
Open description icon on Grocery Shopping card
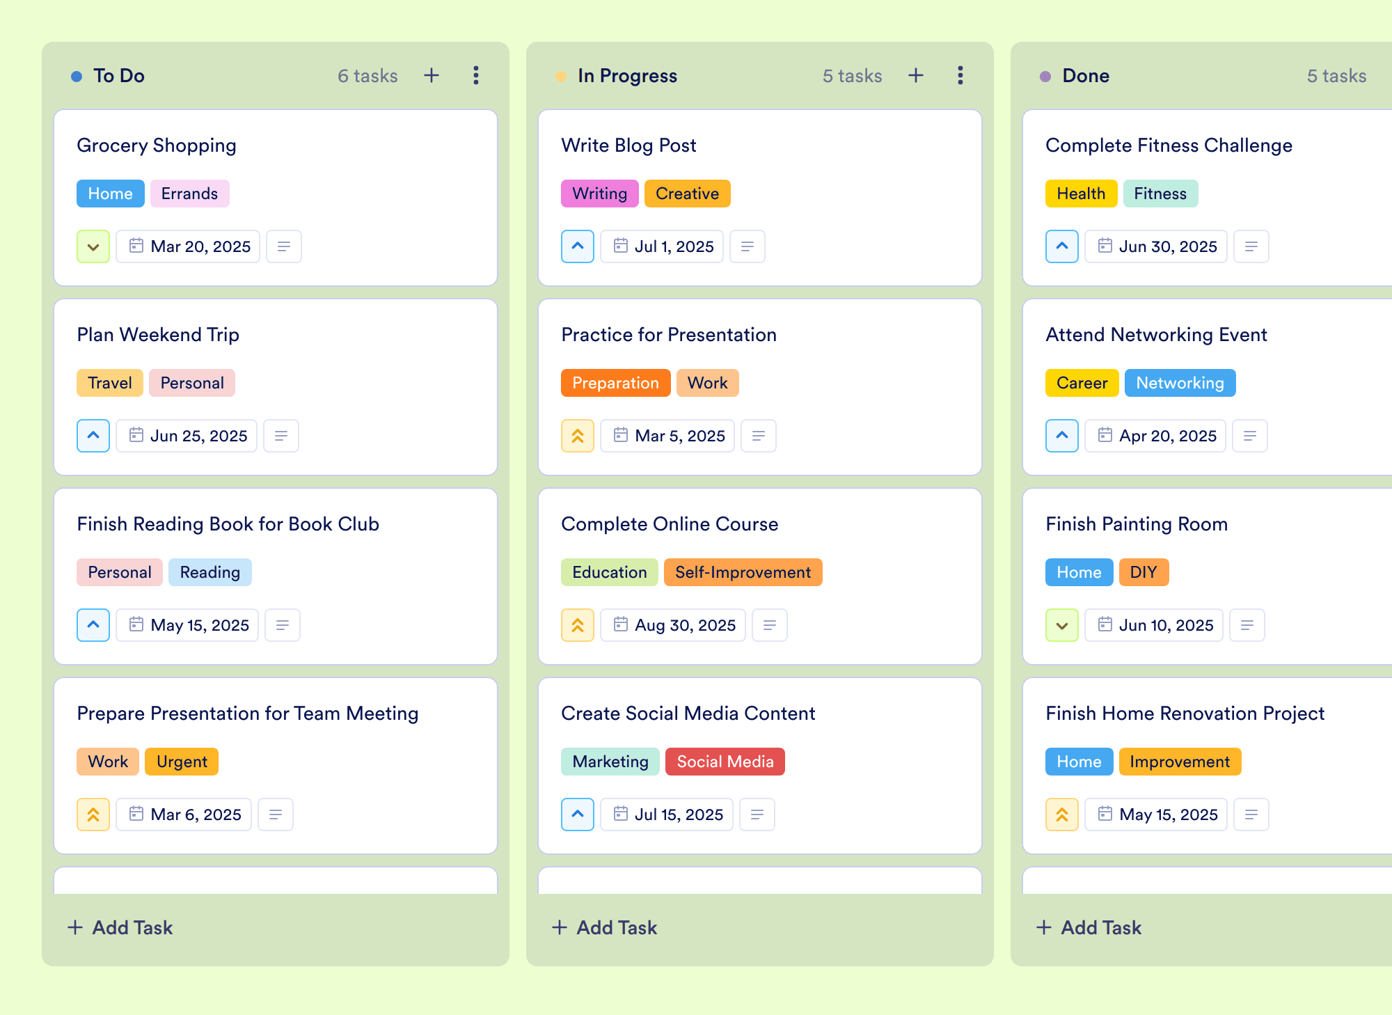[284, 246]
